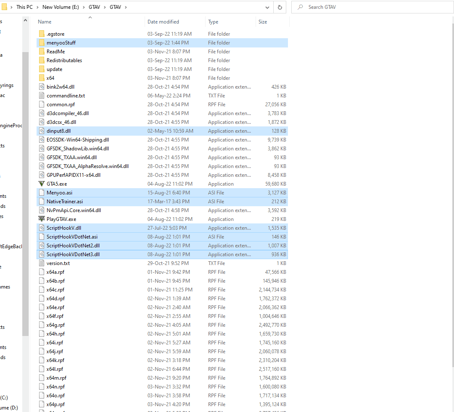The height and width of the screenshot is (412, 454).
Task: Go to This PC in breadcrumb
Action: pos(25,7)
